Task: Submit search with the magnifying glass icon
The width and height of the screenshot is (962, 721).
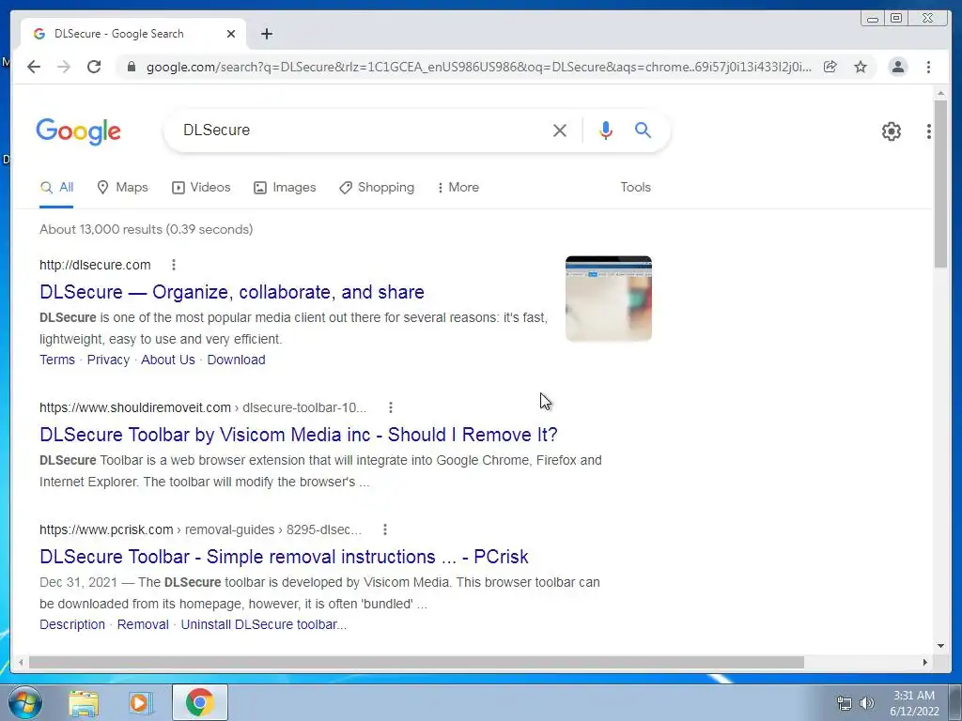Action: click(x=643, y=130)
